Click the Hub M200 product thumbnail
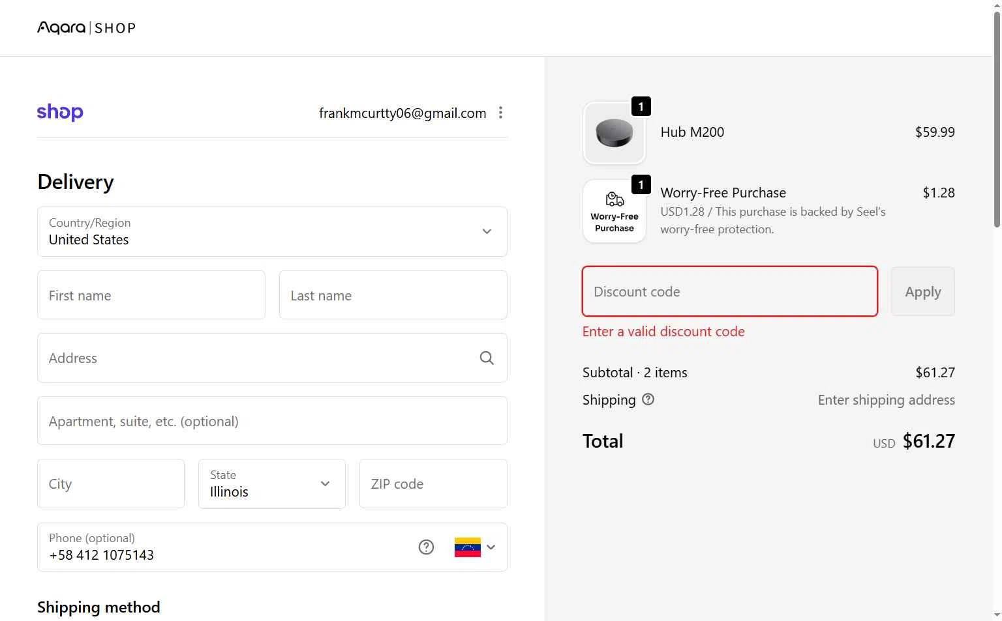 (x=615, y=133)
